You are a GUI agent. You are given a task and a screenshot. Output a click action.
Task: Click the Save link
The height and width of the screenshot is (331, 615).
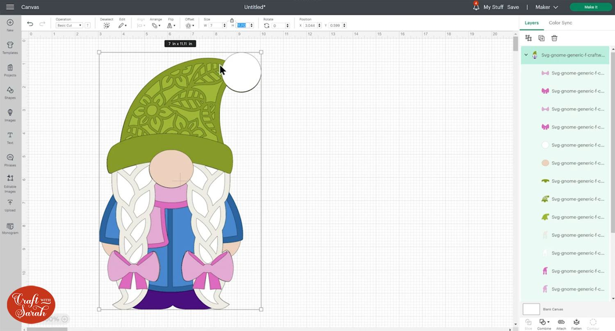click(513, 7)
